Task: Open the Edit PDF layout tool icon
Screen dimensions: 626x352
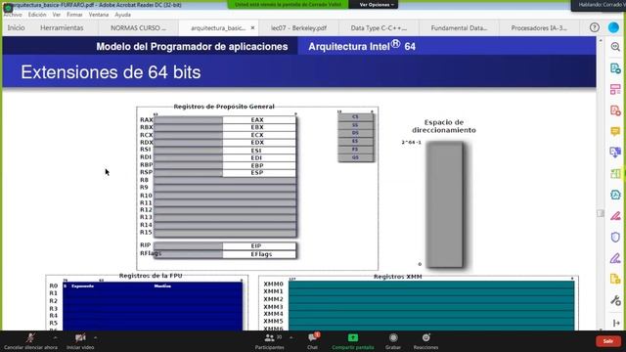Action: coord(615,89)
